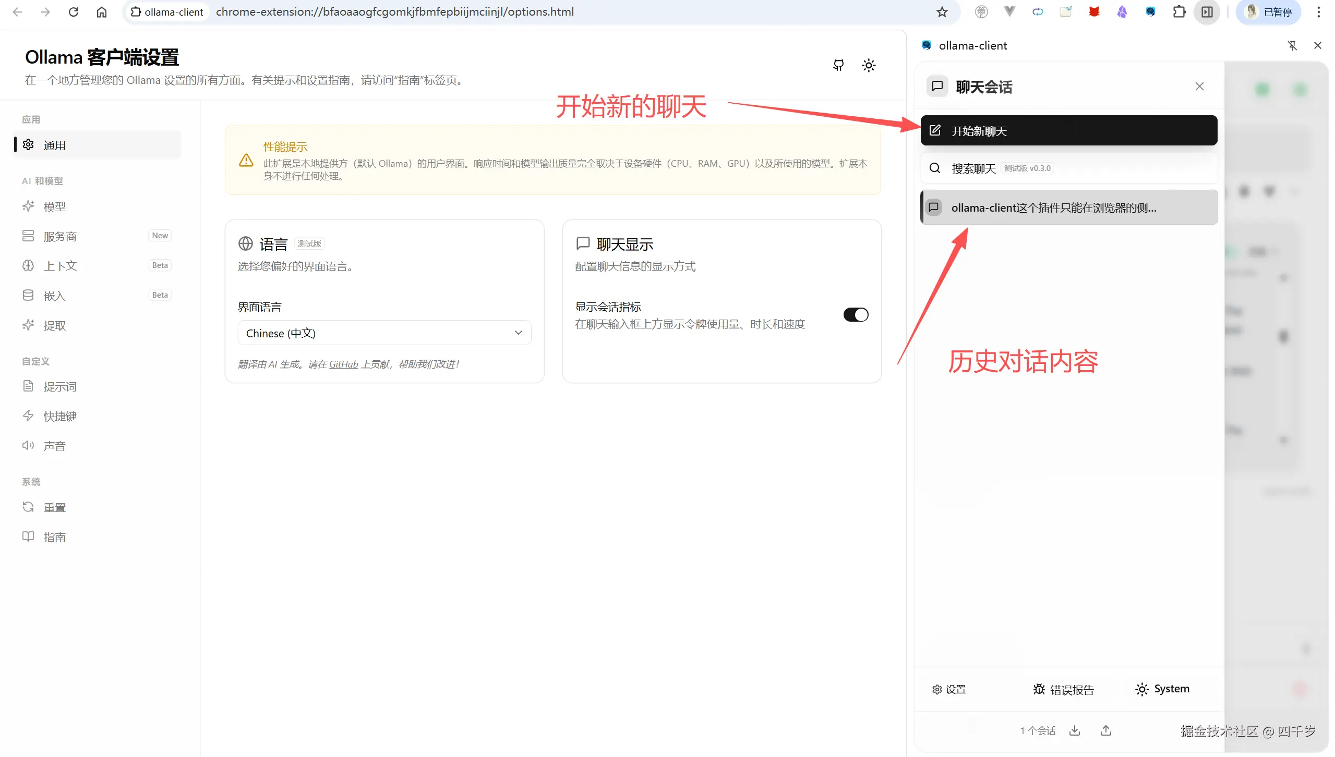1335x757 pixels.
Task: Follow the GitHub contribution link
Action: 343,364
